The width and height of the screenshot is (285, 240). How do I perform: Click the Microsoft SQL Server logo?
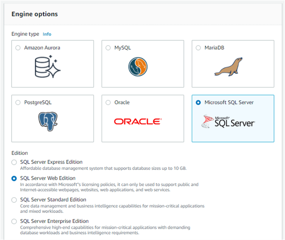pyautogui.click(x=228, y=121)
